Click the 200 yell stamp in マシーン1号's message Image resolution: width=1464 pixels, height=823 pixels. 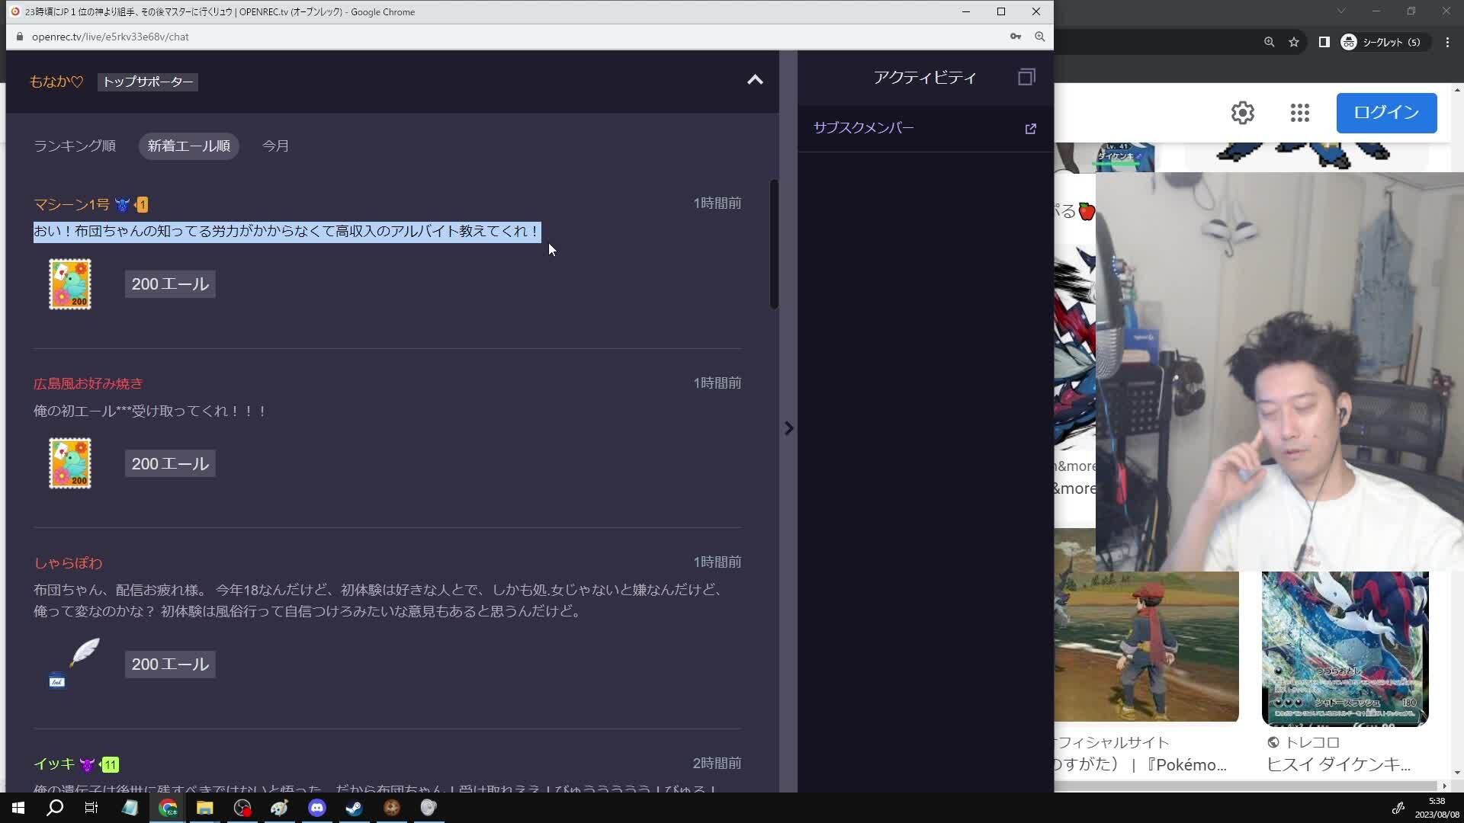(x=70, y=284)
